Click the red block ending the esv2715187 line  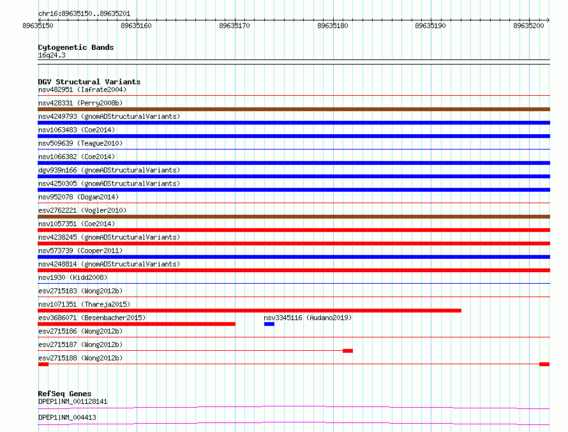(x=348, y=351)
